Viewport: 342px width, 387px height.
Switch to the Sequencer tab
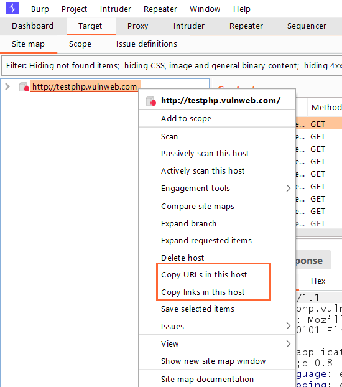307,26
